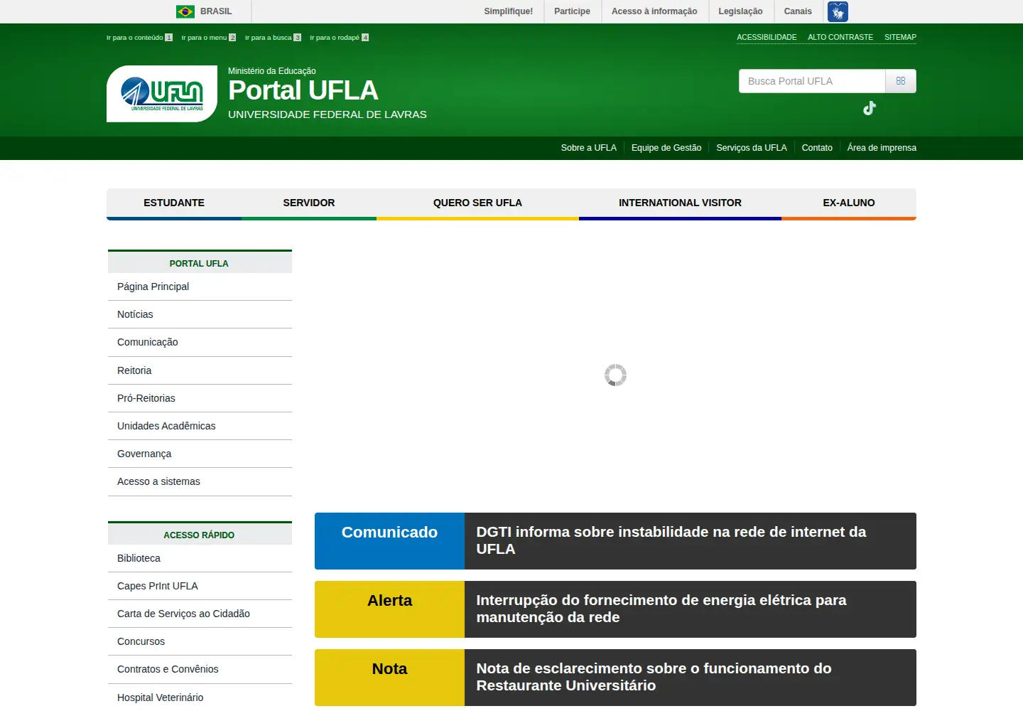Click the TikTok icon

pyautogui.click(x=870, y=108)
